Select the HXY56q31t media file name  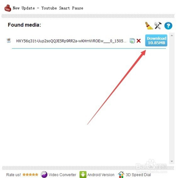(71, 41)
